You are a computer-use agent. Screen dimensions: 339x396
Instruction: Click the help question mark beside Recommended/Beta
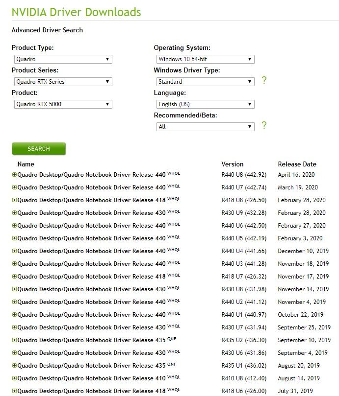[x=264, y=125]
